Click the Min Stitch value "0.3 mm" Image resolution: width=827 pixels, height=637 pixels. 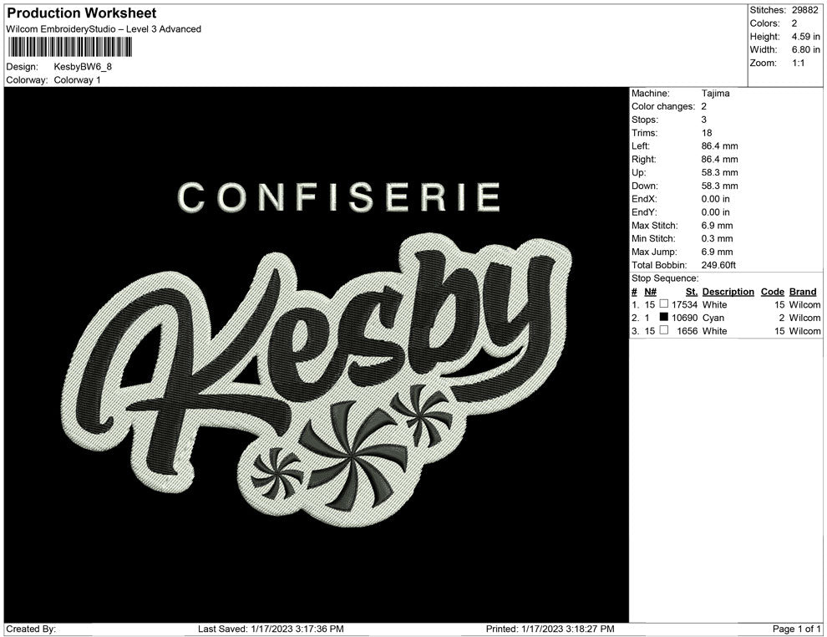(718, 238)
